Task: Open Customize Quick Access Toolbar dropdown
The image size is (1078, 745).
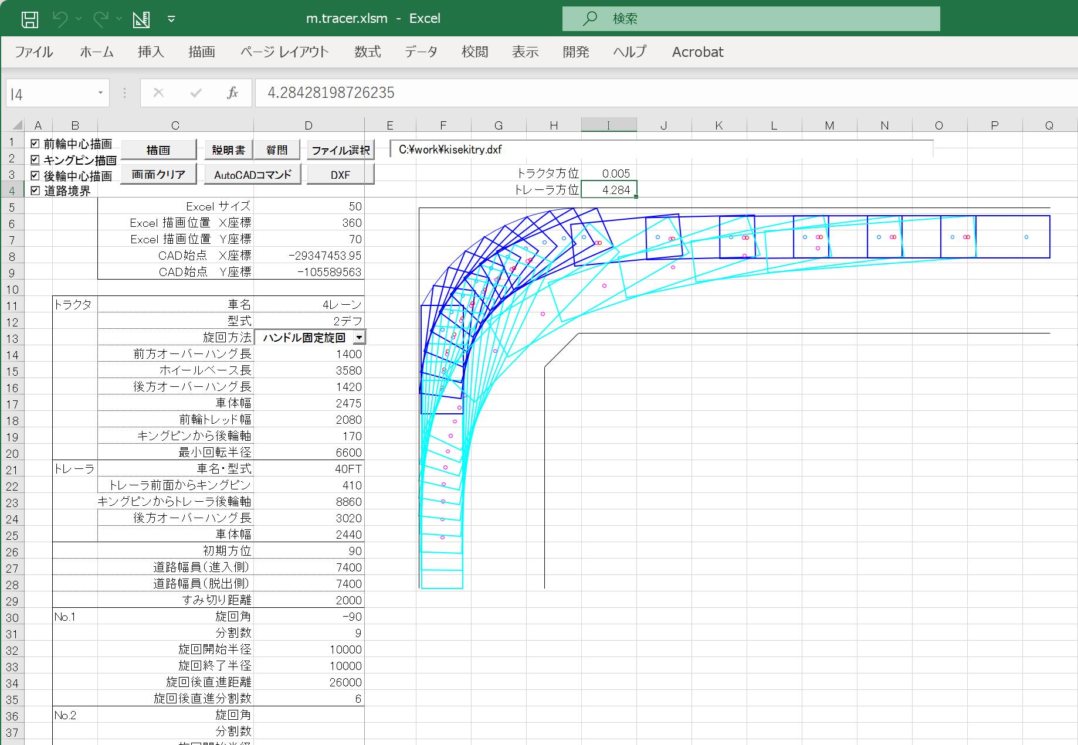Action: pos(171,19)
